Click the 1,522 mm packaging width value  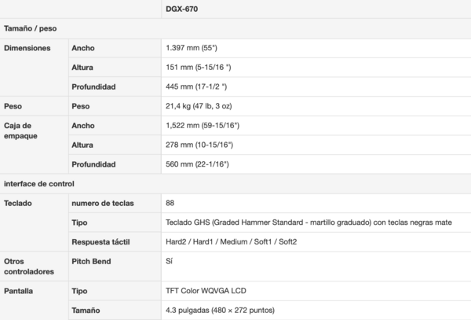click(x=203, y=126)
